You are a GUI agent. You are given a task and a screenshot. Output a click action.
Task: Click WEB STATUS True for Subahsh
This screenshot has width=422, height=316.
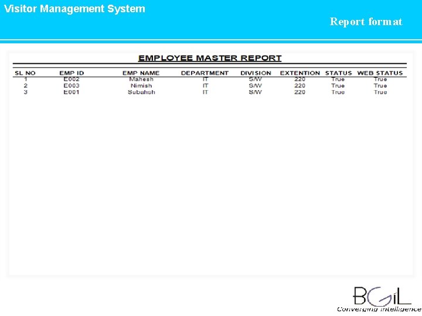(380, 92)
